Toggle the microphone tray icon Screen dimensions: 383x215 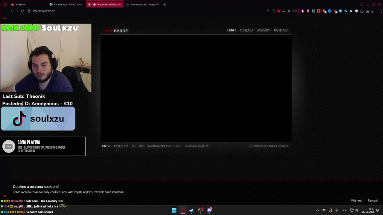pos(337,210)
